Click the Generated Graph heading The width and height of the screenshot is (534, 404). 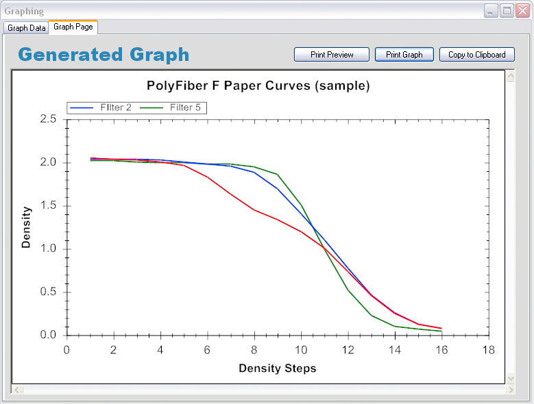pyautogui.click(x=104, y=55)
